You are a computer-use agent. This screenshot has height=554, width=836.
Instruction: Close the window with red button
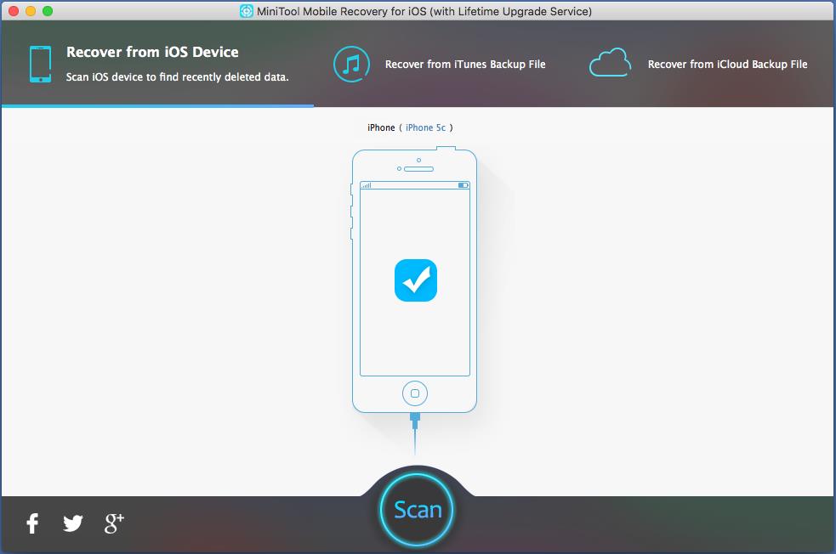pyautogui.click(x=14, y=11)
